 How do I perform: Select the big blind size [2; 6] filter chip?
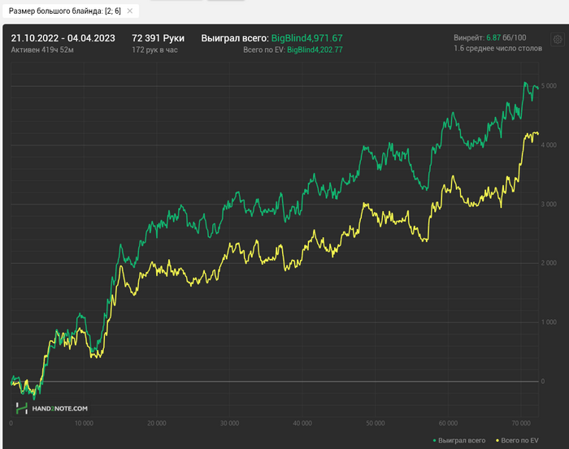[71, 11]
